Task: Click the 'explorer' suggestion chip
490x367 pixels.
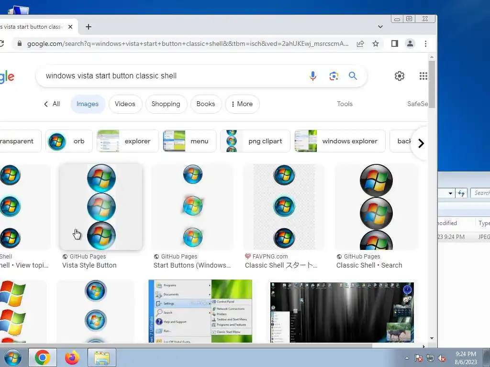Action: tap(127, 141)
